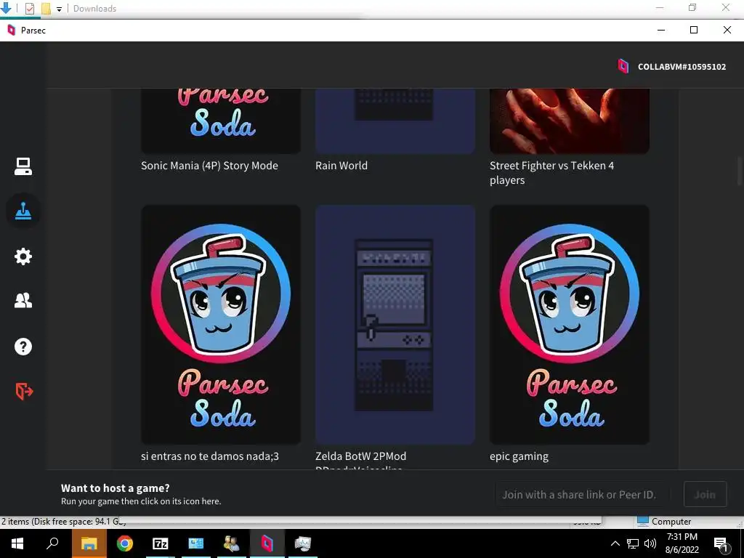744x558 pixels.
Task: Open the Zelda BotW 2PMod arcade thumbnail
Action: (395, 325)
